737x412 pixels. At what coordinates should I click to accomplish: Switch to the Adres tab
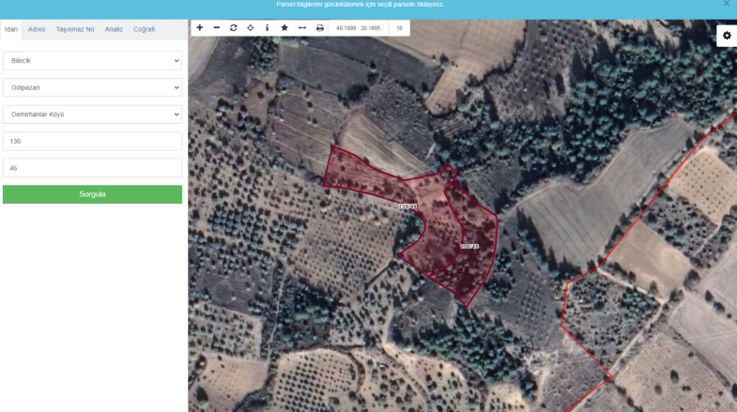37,29
